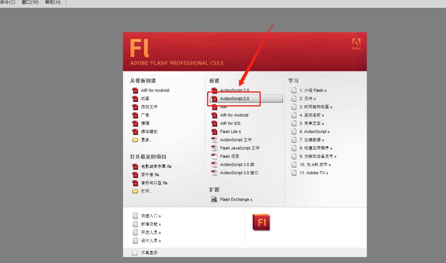
Task: Choose the 范例文件 template category
Action: click(149, 107)
